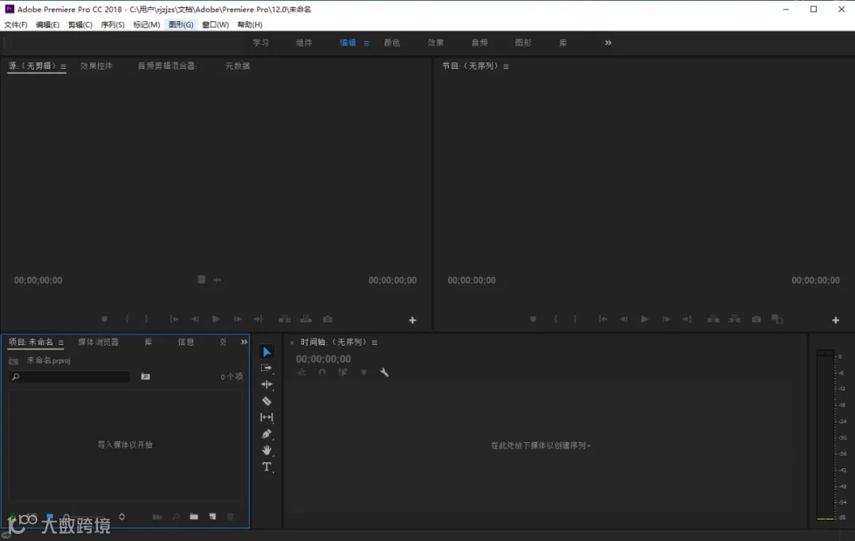The height and width of the screenshot is (541, 855).
Task: Click the Overwrite button in source monitor
Action: click(x=306, y=320)
